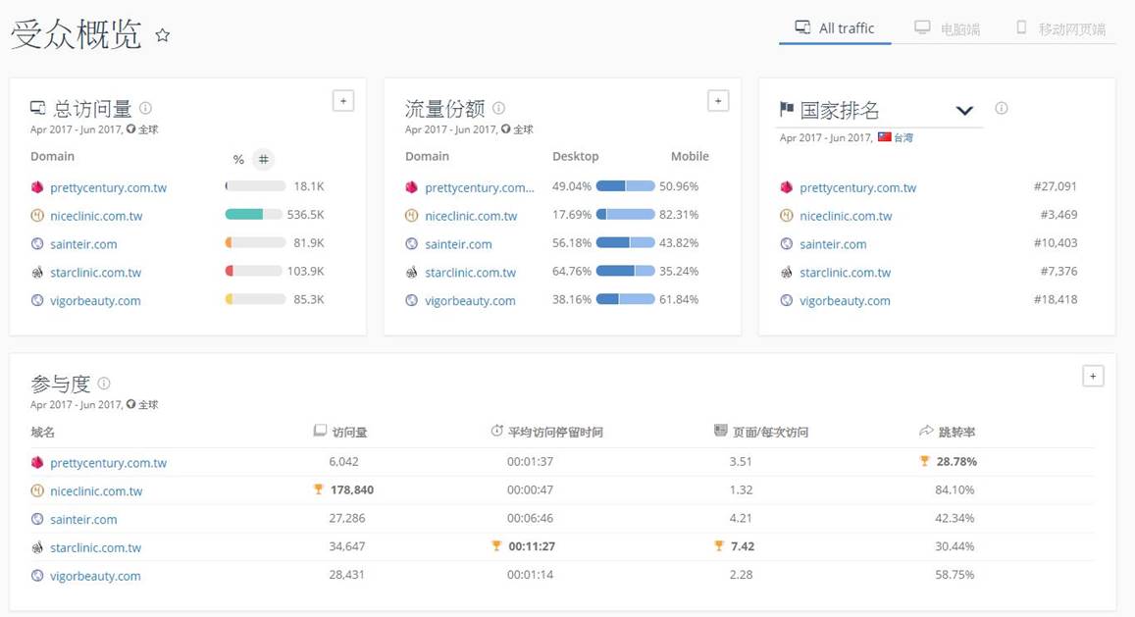Expand the 国家排名 dropdown chevron
1135x617 pixels.
[x=964, y=110]
